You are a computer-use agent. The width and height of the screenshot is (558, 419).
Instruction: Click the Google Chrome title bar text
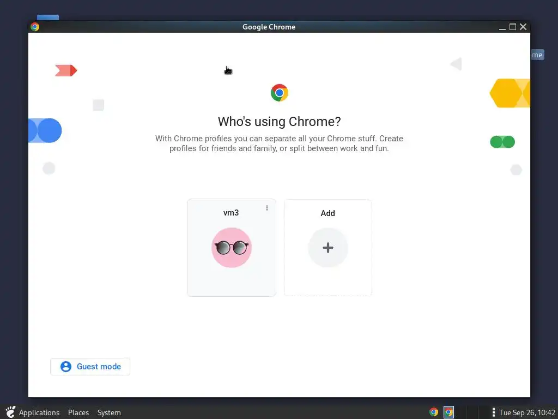pos(269,27)
